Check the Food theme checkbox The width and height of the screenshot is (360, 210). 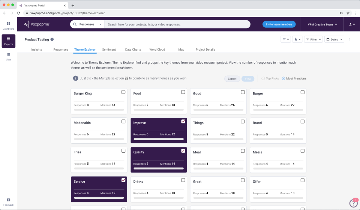coord(183,92)
